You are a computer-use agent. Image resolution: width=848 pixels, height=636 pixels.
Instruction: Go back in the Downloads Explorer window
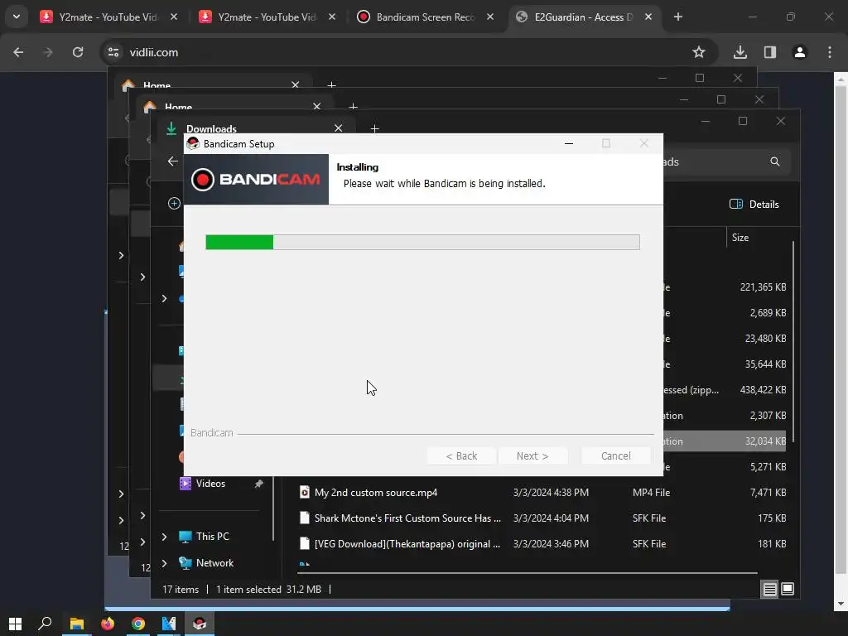[x=172, y=161]
